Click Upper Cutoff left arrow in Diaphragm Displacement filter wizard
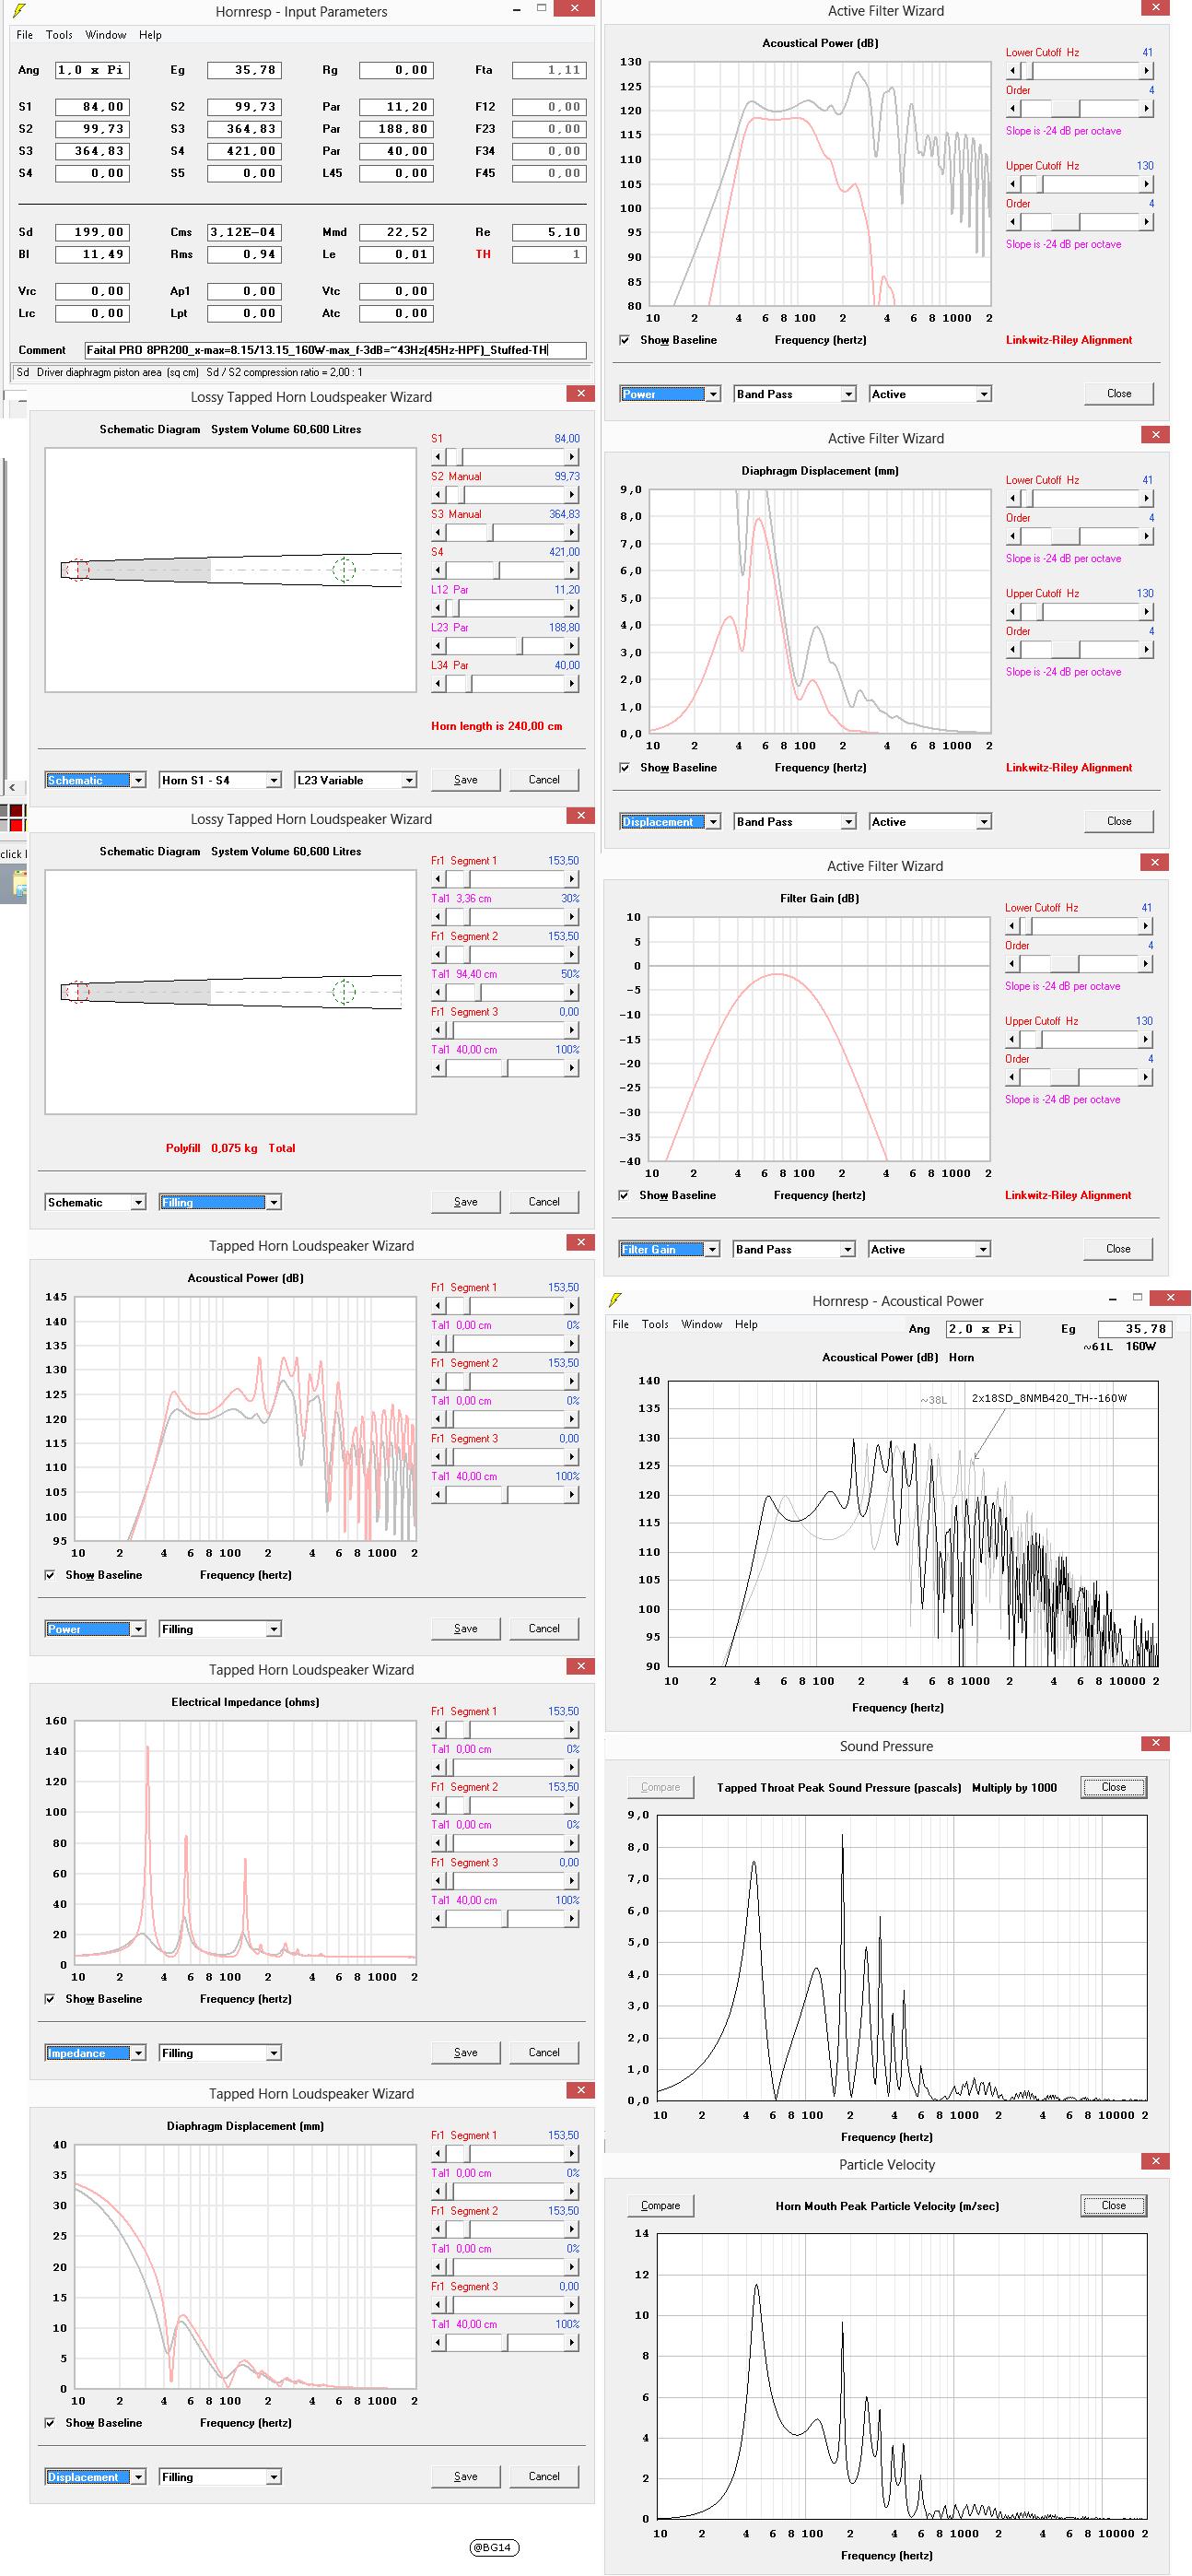This screenshot has width=1192, height=2576. (x=1012, y=611)
